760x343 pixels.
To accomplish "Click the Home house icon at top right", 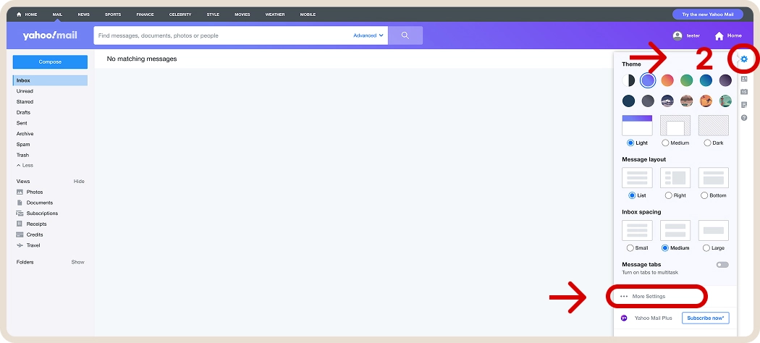I will point(719,36).
